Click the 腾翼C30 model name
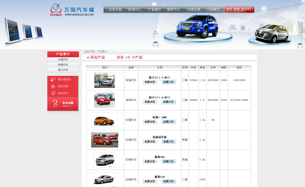Image resolution: width=305 pixels, height=187 pixels. [x=160, y=177]
